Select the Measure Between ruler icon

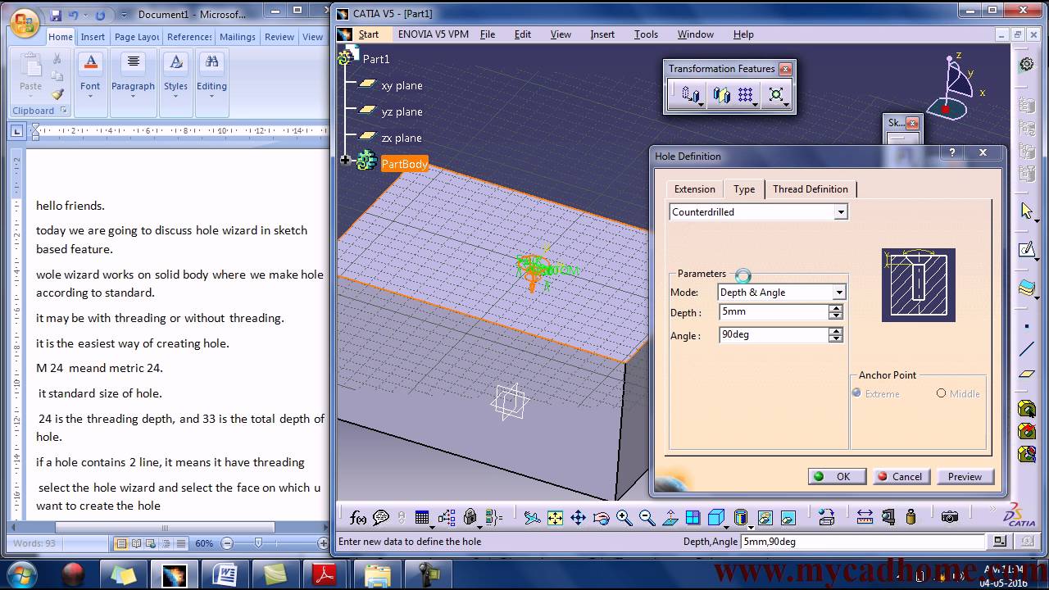865,518
